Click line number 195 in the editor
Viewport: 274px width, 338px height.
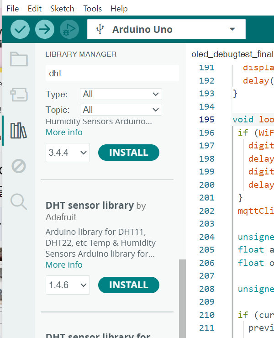click(x=206, y=120)
